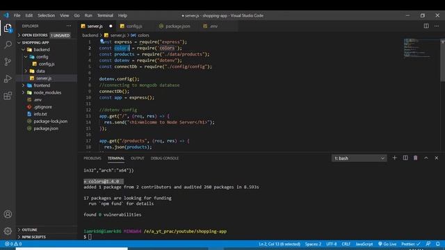Open config.js in the explorer tree

point(47,64)
